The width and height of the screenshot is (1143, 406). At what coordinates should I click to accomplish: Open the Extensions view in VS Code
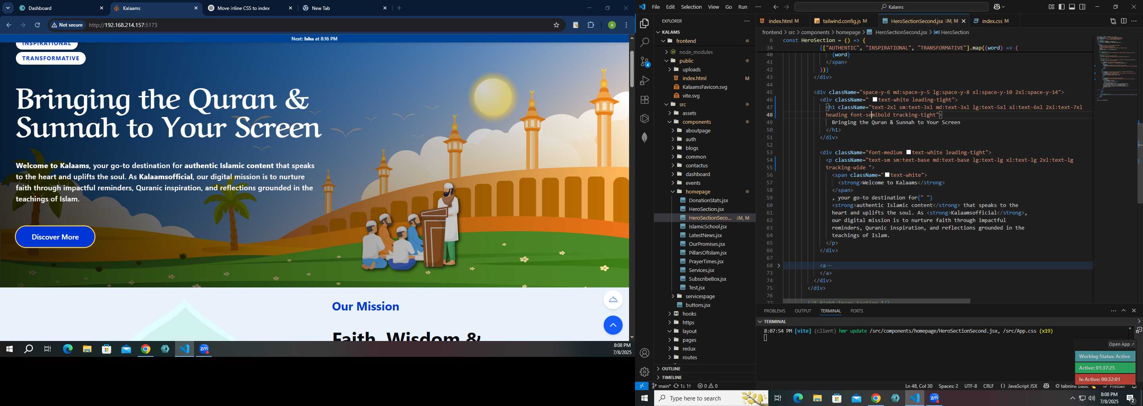(x=644, y=100)
